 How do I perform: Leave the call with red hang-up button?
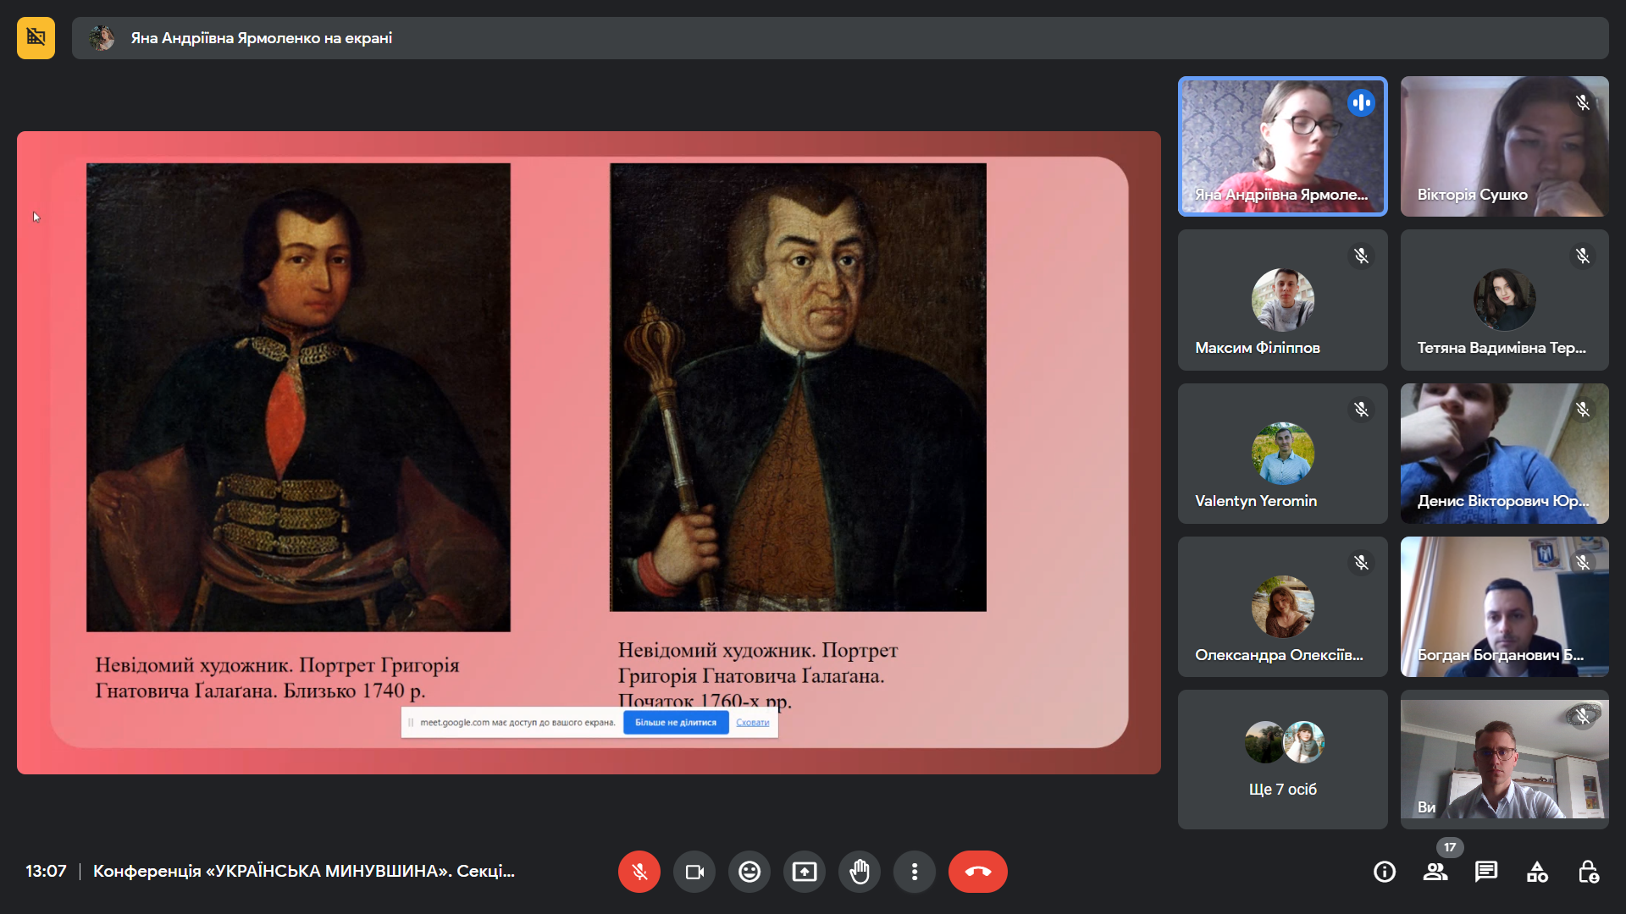pos(977,872)
